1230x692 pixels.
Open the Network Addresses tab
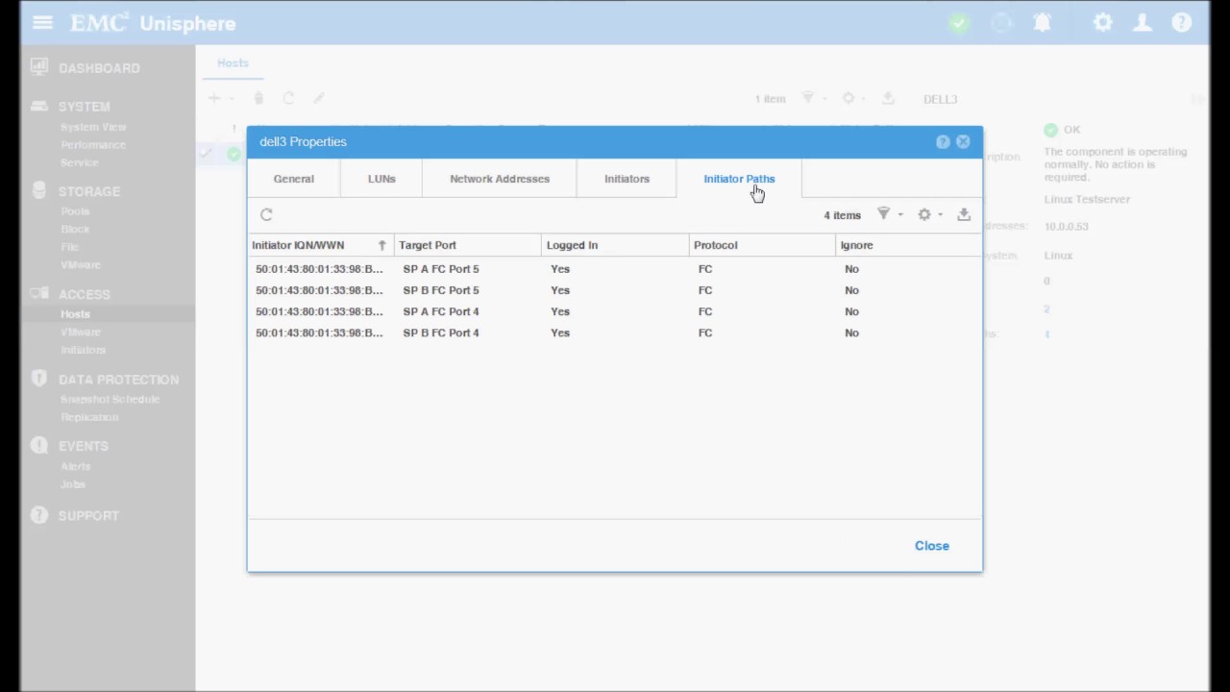click(500, 179)
